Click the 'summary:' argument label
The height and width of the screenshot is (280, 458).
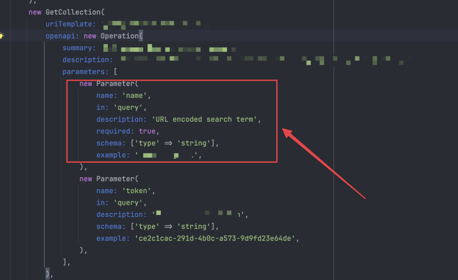(79, 48)
